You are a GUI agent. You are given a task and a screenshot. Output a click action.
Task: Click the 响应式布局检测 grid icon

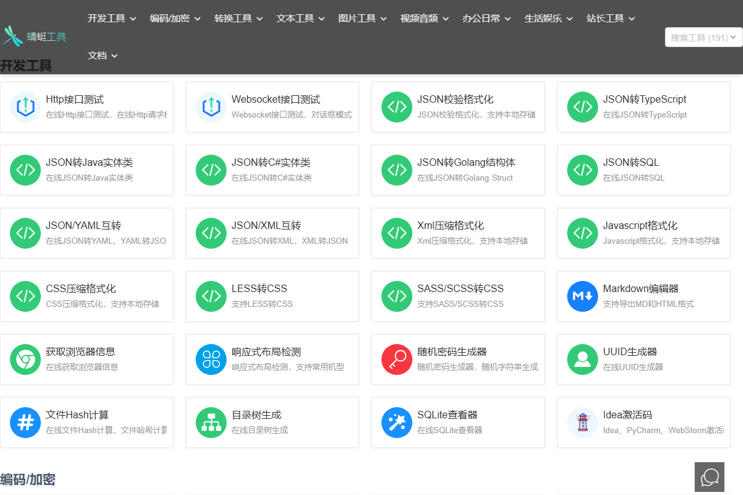211,359
